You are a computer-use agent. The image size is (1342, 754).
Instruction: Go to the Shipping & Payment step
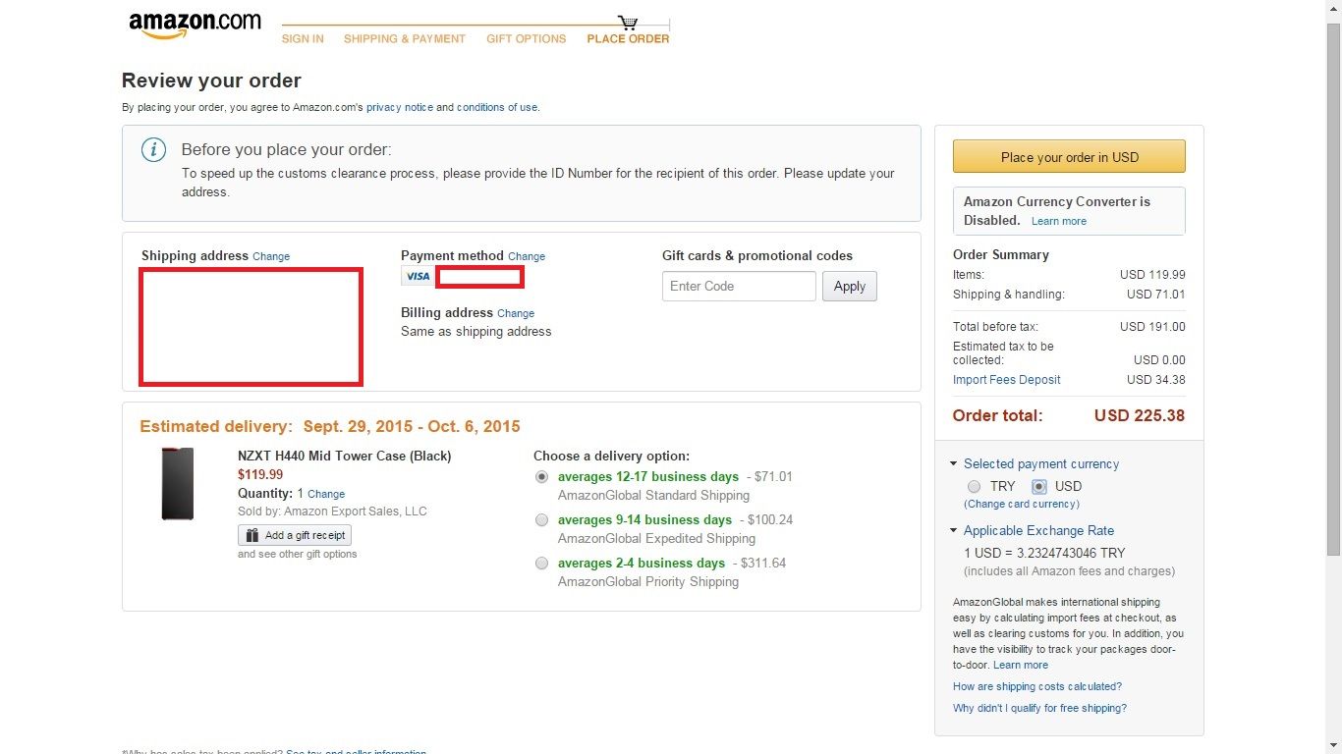pos(405,39)
